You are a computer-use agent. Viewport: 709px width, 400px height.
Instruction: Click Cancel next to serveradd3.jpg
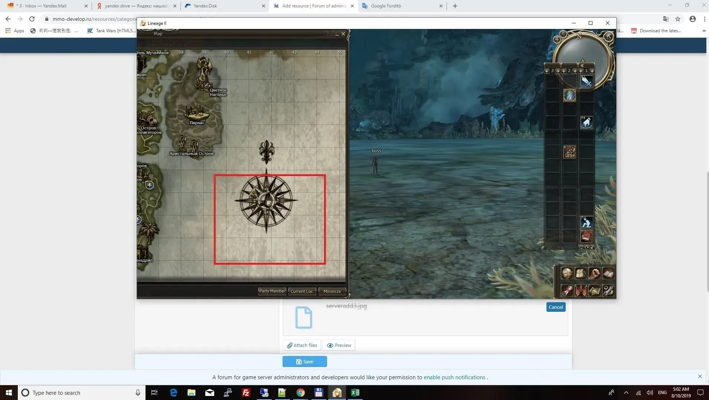[556, 307]
